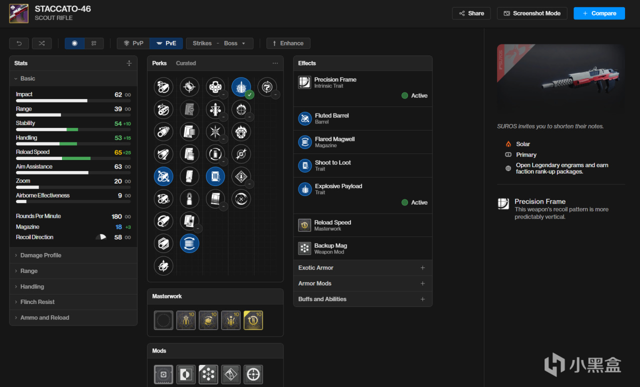Screen dimensions: 640x387
Task: Select the Shoot to Loot perk in Perks grid
Action: pyautogui.click(x=215, y=176)
